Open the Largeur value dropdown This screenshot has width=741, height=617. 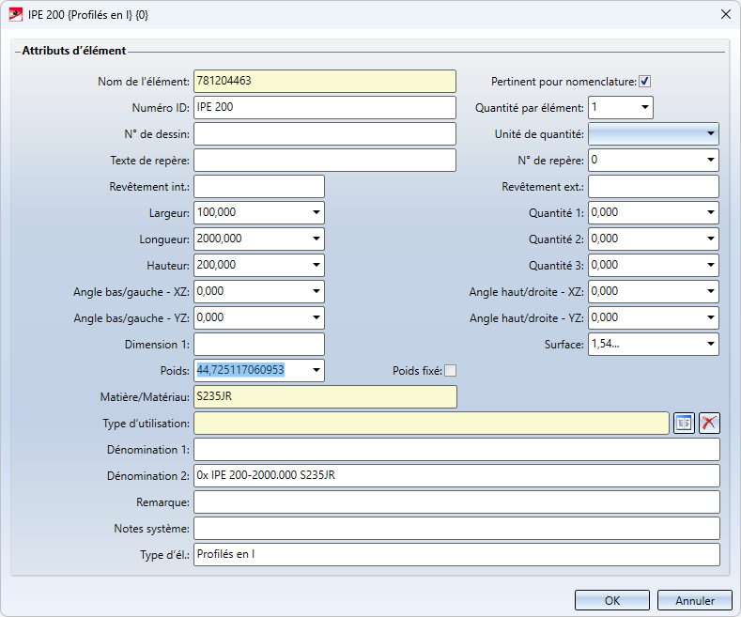tap(316, 213)
